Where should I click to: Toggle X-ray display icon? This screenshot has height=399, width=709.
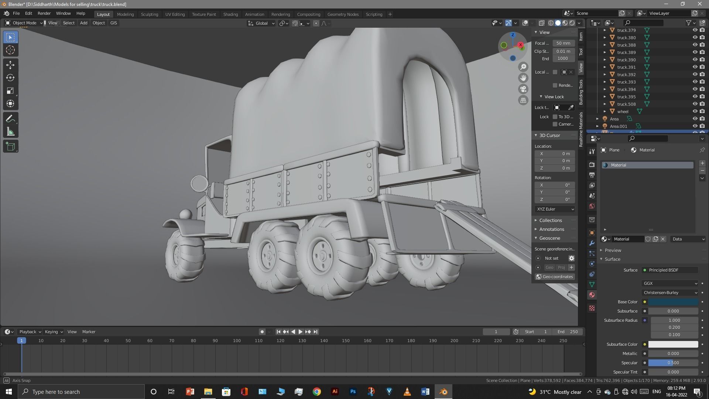[x=542, y=23]
